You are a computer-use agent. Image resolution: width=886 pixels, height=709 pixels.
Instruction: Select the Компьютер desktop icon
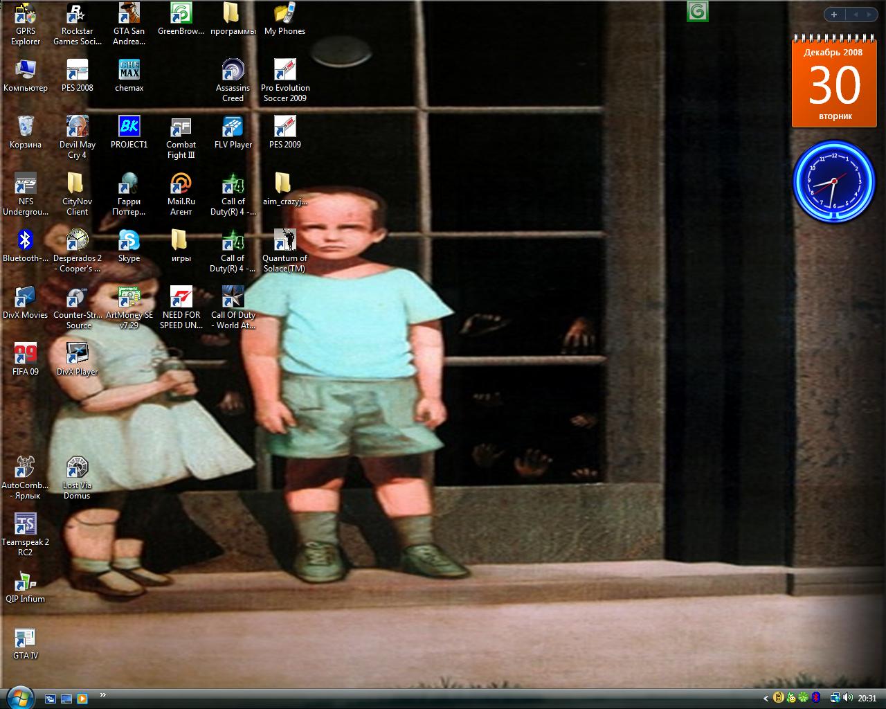point(26,75)
